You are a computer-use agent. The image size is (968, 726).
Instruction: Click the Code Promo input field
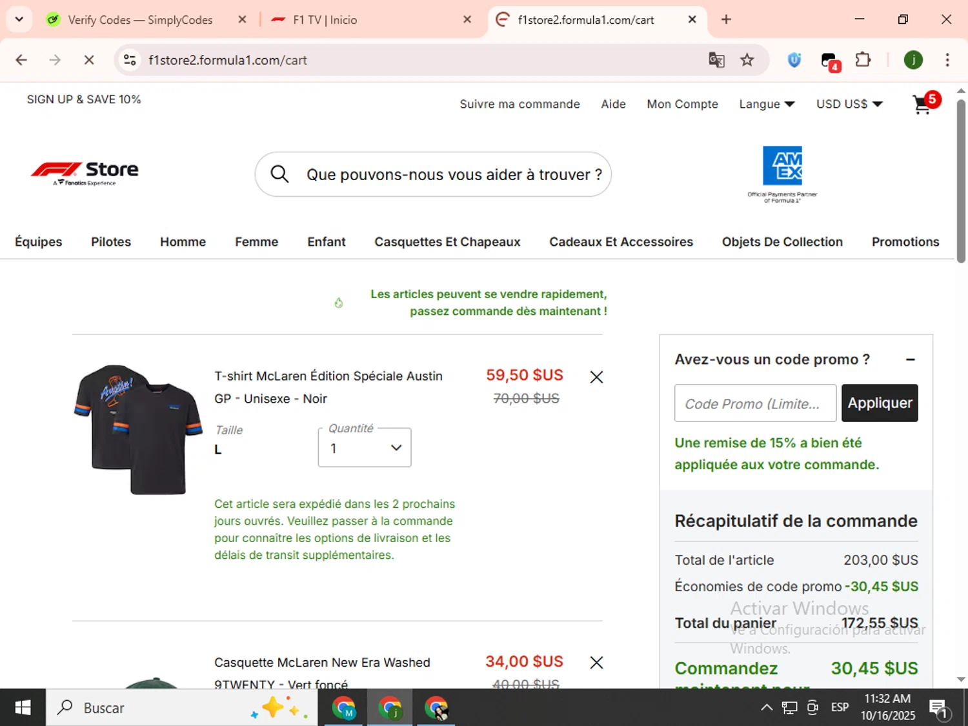(x=755, y=403)
